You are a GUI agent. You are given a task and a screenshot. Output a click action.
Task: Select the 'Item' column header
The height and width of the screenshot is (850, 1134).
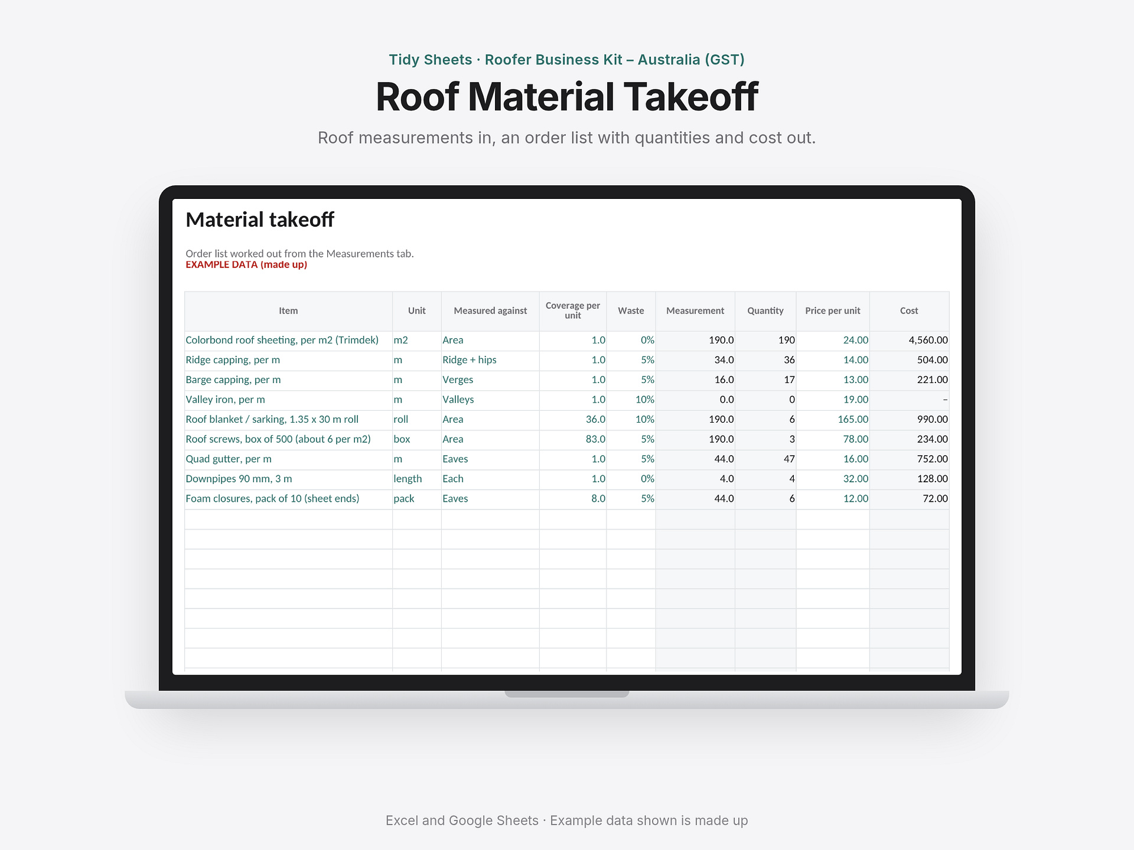point(288,311)
